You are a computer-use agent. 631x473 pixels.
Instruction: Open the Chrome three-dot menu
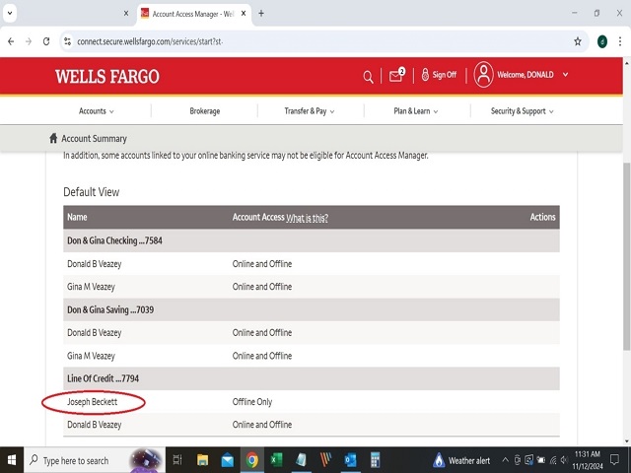(620, 41)
